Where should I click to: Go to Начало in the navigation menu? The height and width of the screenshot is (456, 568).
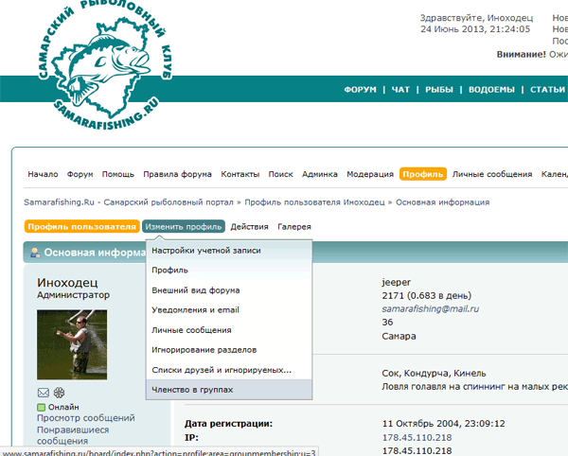[43, 174]
